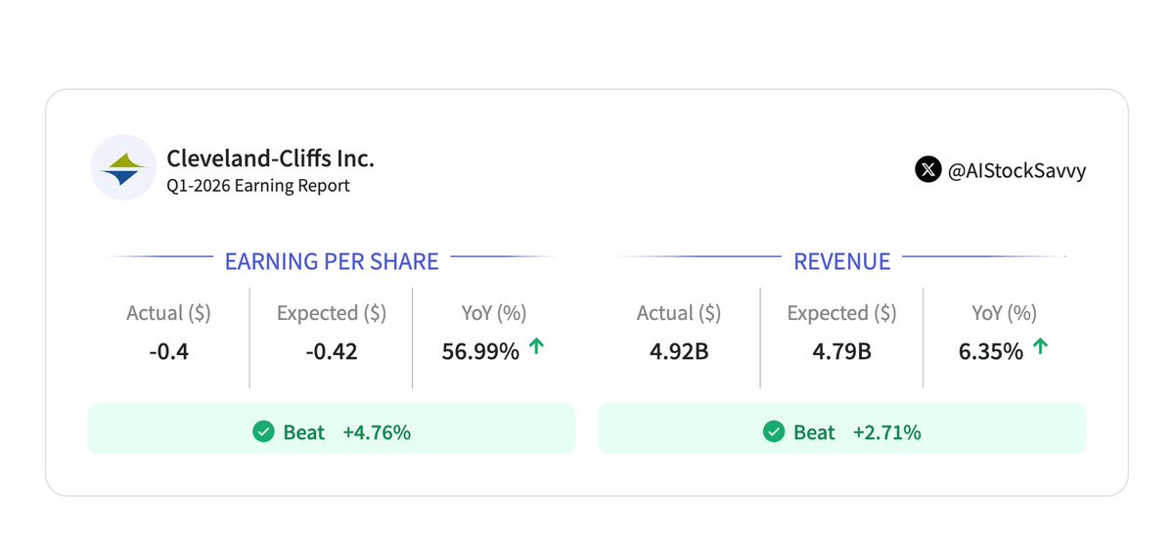This screenshot has width=1174, height=539.
Task: Open the @AIStockSavvy handle link
Action: (x=1016, y=170)
